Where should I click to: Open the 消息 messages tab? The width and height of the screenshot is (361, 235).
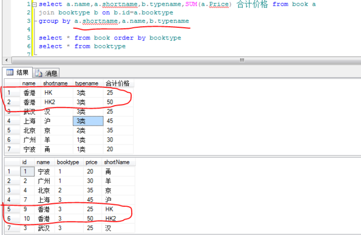click(46, 73)
